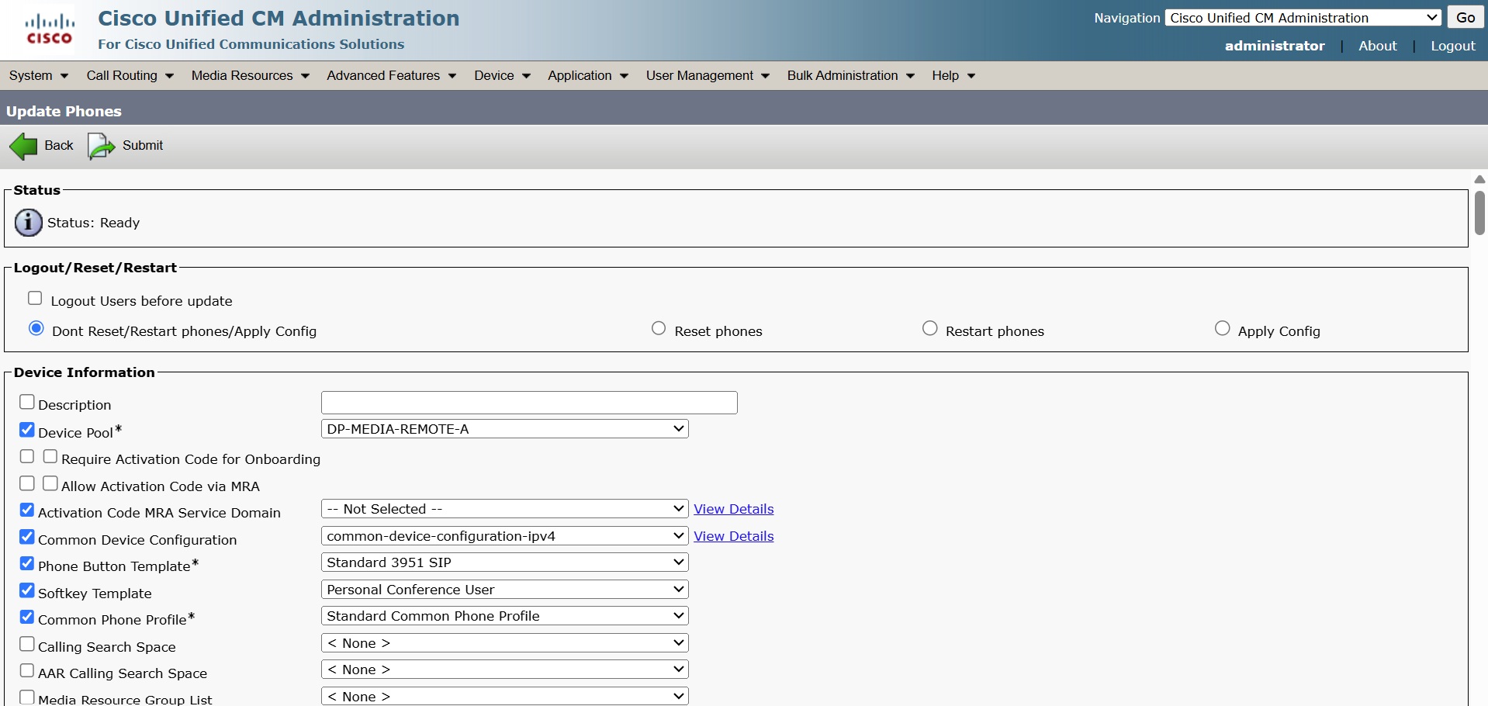Tick the Calling Search Space checkbox

click(x=27, y=644)
